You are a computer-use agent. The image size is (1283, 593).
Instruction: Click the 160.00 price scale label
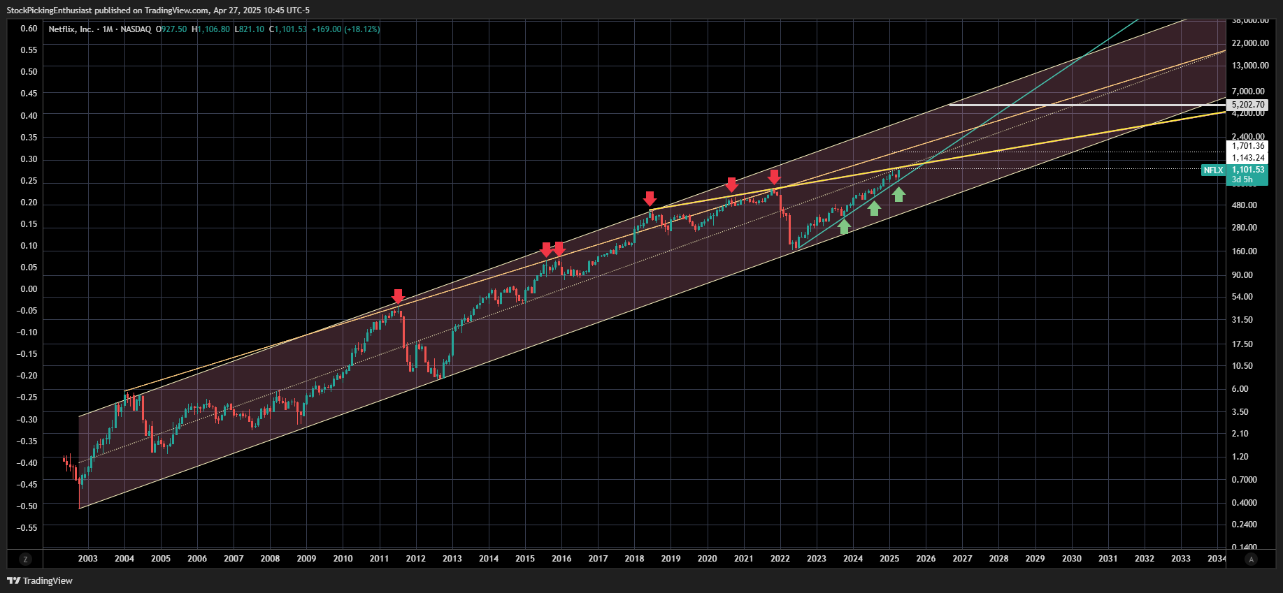click(1244, 251)
